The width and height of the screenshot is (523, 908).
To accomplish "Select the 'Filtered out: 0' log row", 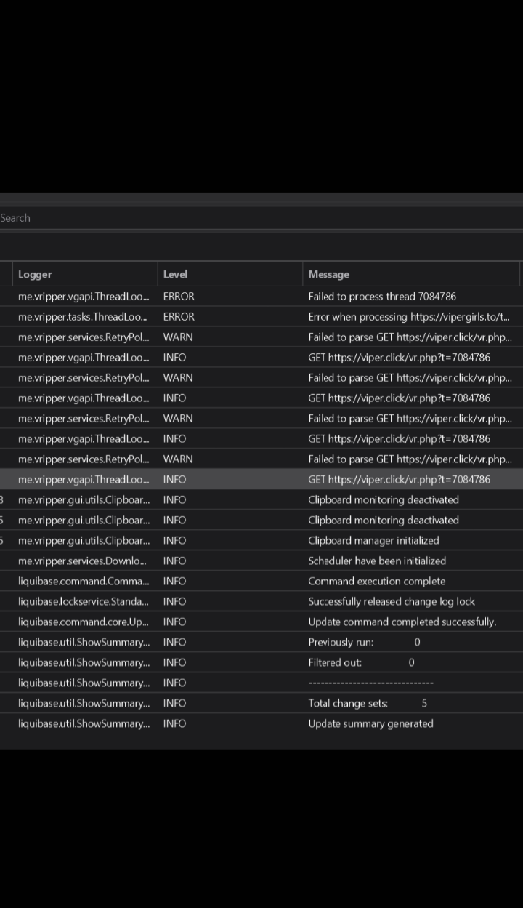I will pyautogui.click(x=361, y=663).
